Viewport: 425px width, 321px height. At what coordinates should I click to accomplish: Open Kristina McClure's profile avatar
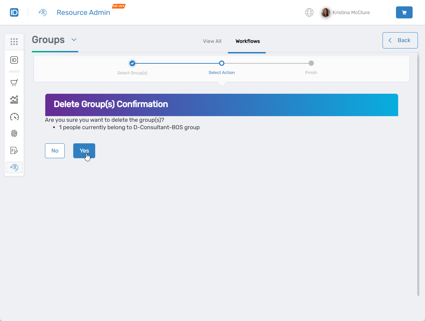click(x=325, y=12)
